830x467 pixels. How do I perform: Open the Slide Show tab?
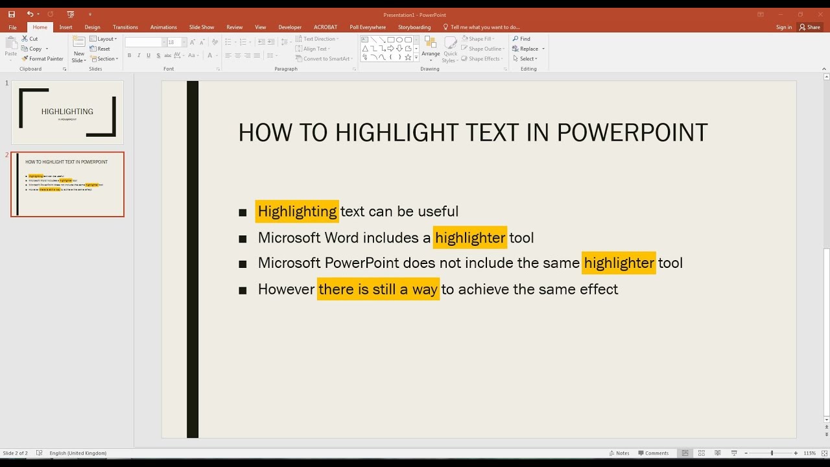pyautogui.click(x=202, y=27)
